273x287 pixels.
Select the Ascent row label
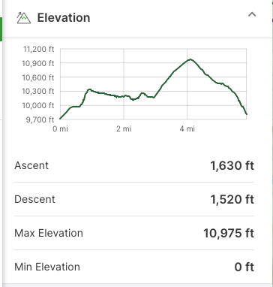pos(31,165)
